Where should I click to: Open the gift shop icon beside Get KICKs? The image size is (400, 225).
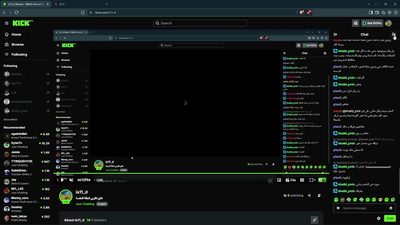[355, 23]
